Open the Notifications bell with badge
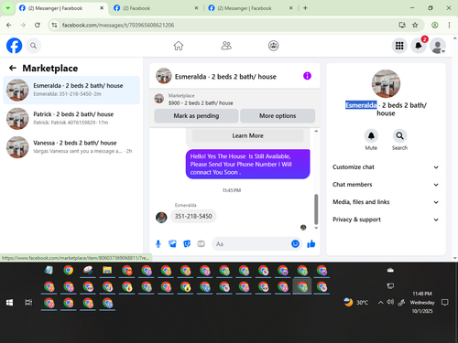 pos(419,46)
